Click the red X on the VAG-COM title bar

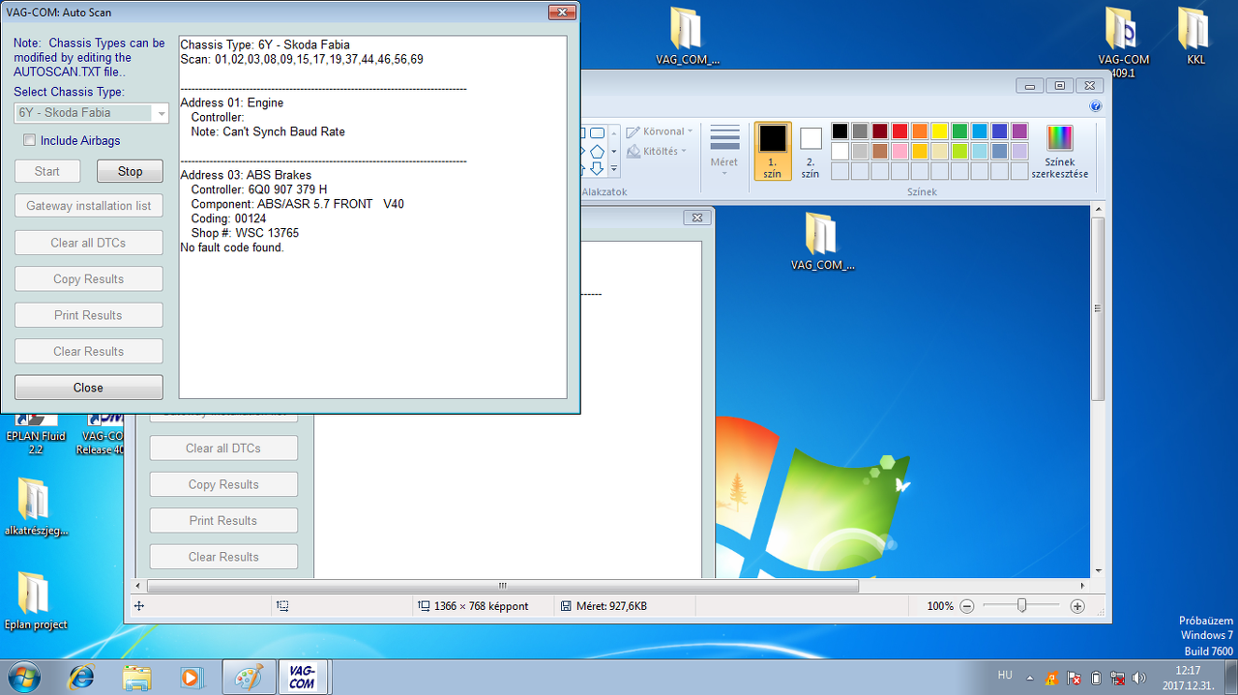tap(562, 13)
